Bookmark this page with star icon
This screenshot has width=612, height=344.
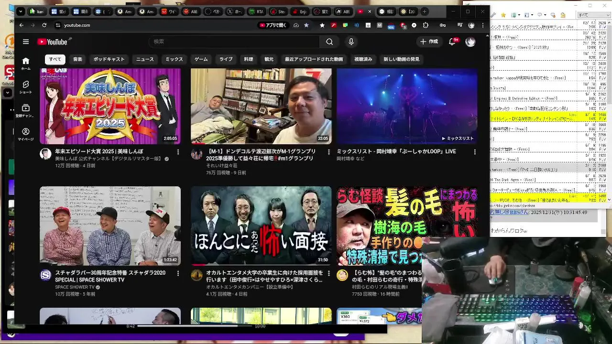click(306, 25)
